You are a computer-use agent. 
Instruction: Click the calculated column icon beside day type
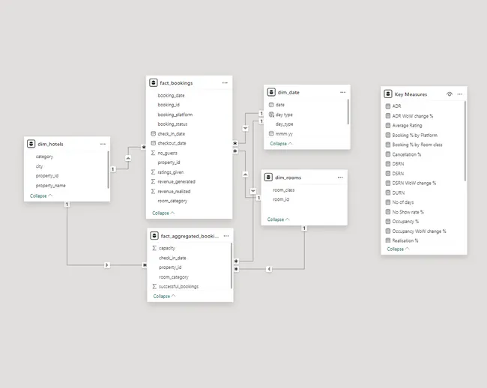[x=271, y=115]
